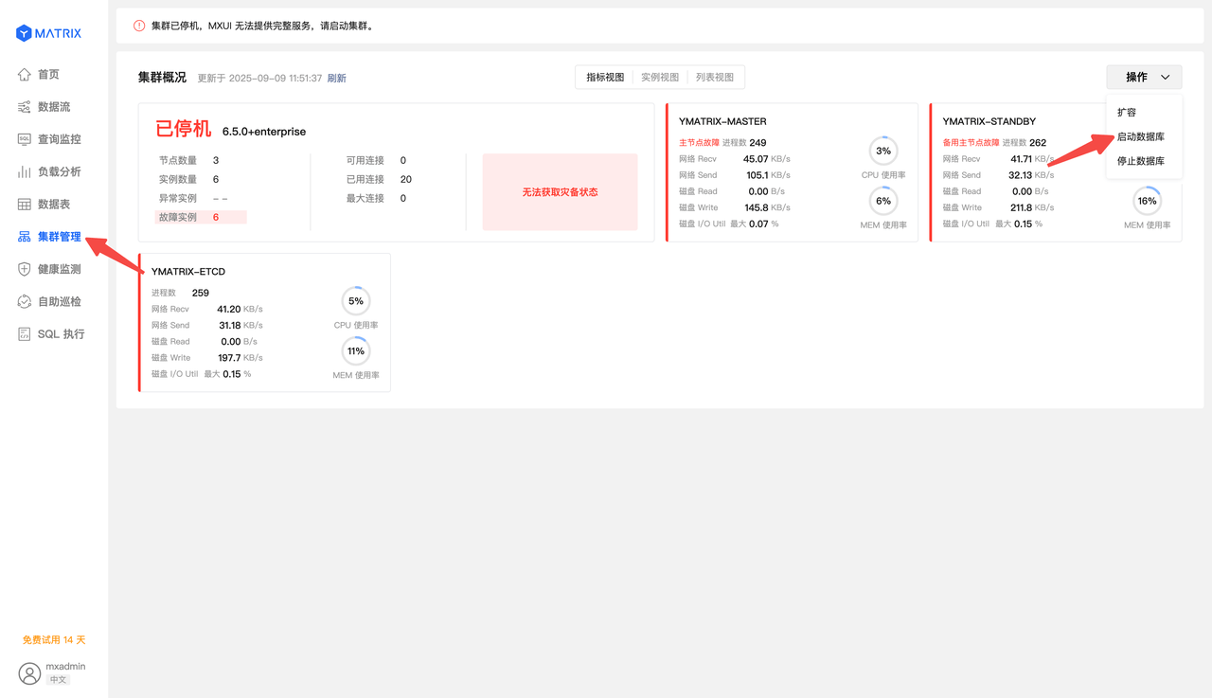Viewport: 1212px width, 698px height.
Task: Click the shield icon beside 健康监测
Action: tap(25, 269)
